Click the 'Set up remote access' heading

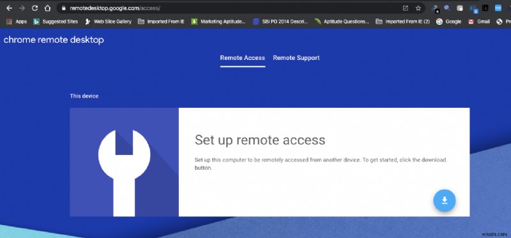pos(260,140)
